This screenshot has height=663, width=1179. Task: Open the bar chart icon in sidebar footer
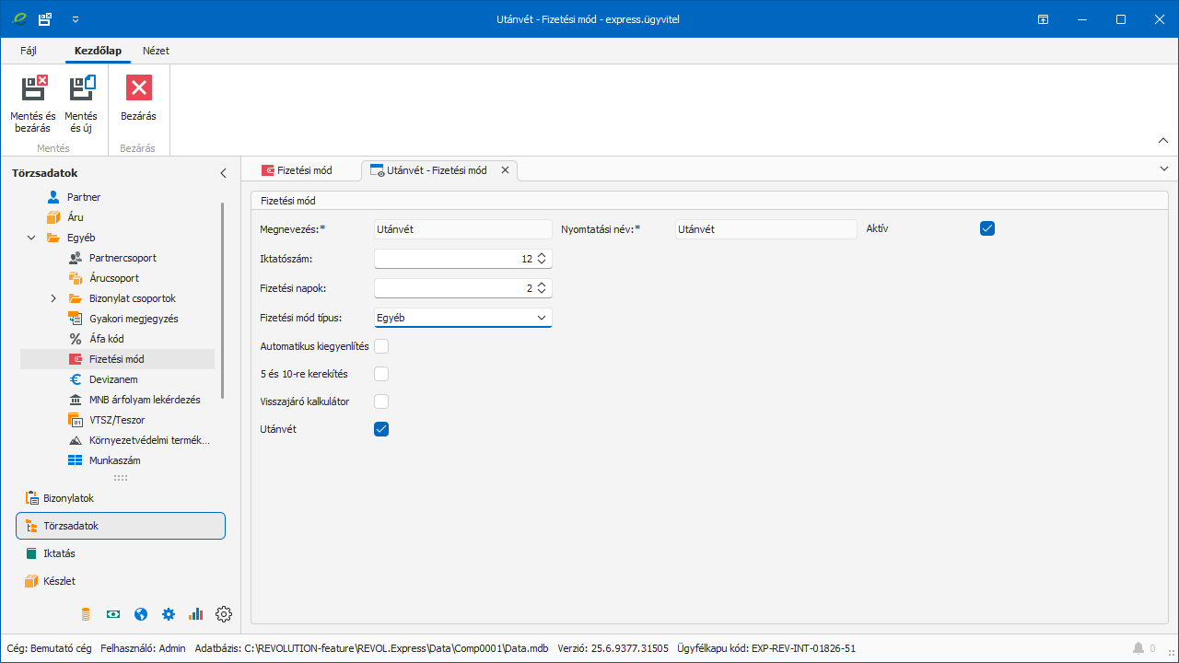pyautogui.click(x=195, y=614)
